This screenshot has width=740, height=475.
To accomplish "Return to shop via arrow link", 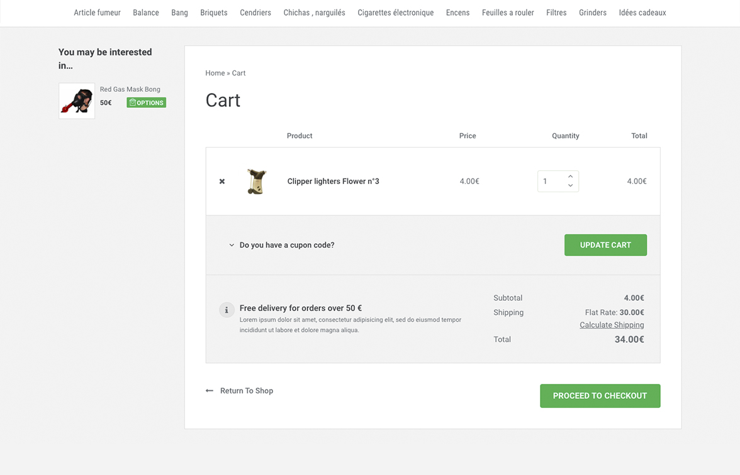I will pyautogui.click(x=240, y=391).
